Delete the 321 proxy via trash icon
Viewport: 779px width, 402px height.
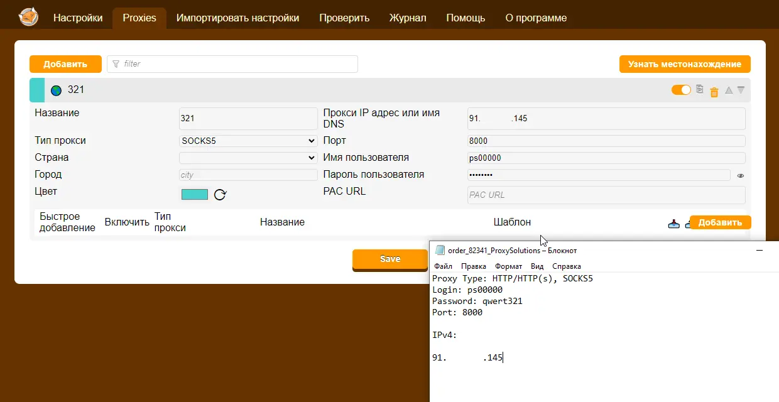tap(714, 91)
